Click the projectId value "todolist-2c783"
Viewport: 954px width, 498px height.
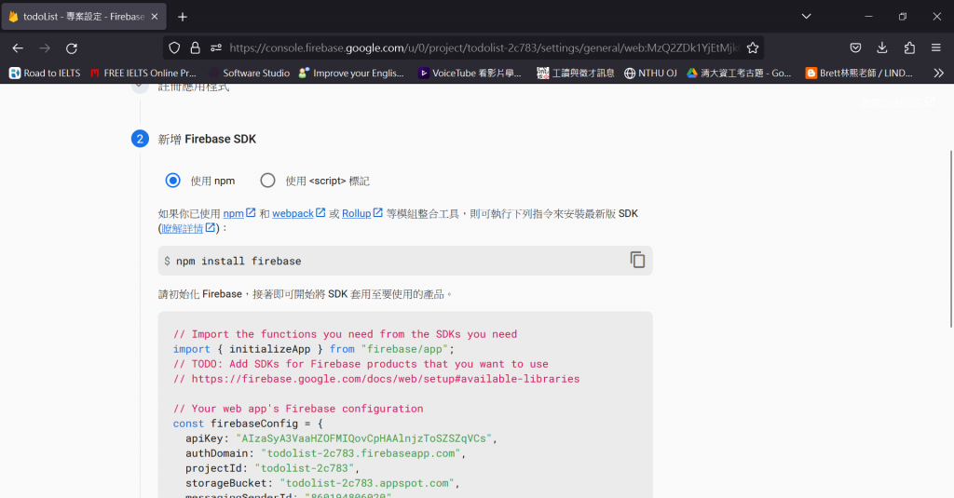coord(305,468)
